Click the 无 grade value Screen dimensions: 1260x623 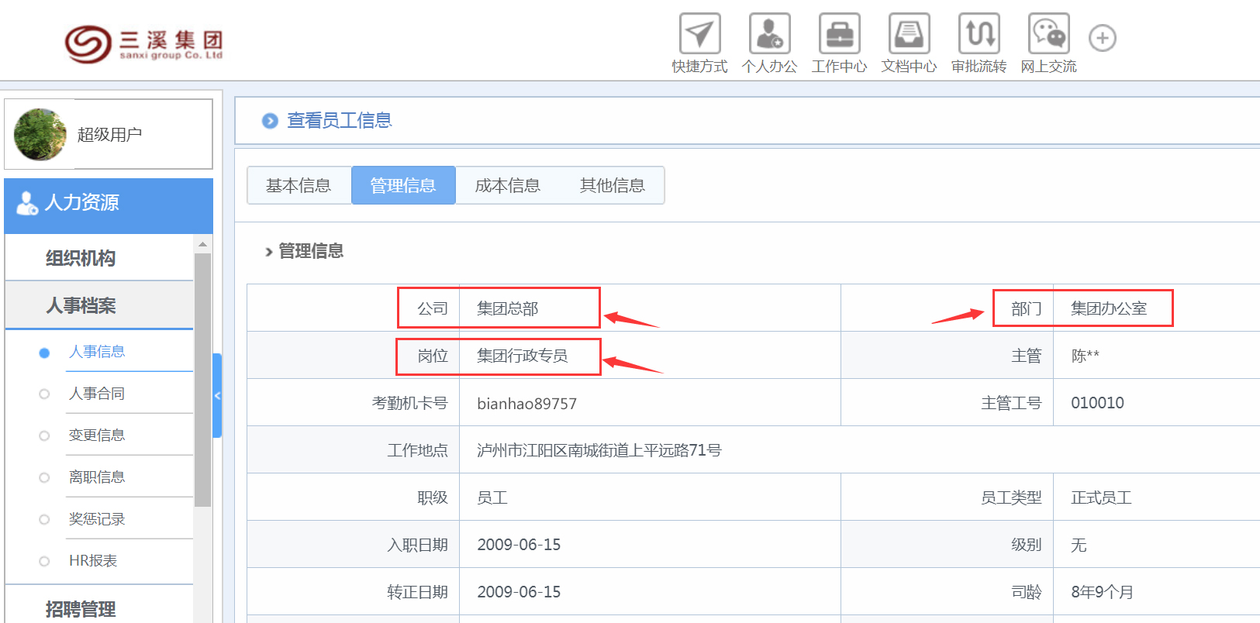pyautogui.click(x=1079, y=545)
